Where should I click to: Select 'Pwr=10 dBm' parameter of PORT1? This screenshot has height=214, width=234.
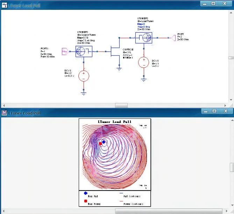click(48, 57)
